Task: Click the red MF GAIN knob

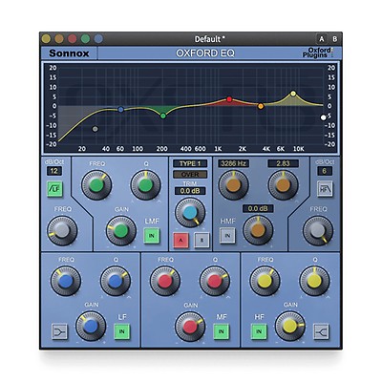Action: pyautogui.click(x=190, y=327)
